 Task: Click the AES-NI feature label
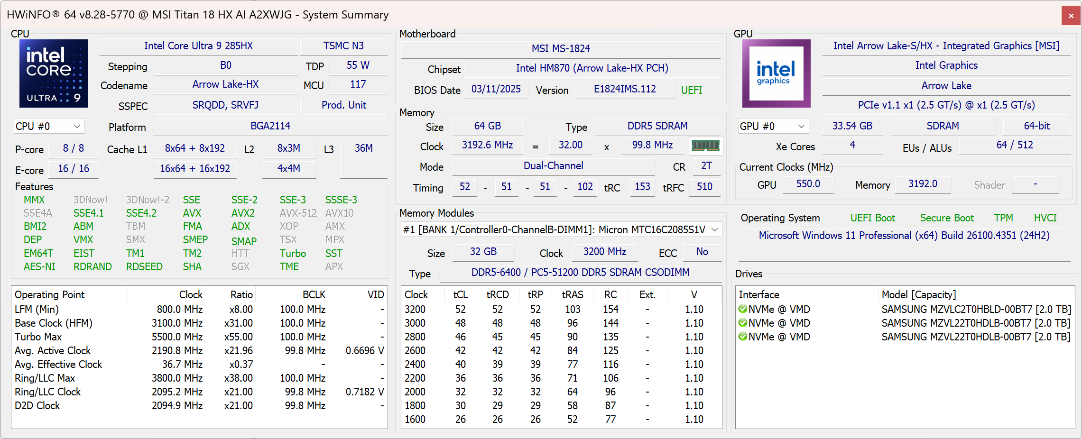(x=39, y=267)
